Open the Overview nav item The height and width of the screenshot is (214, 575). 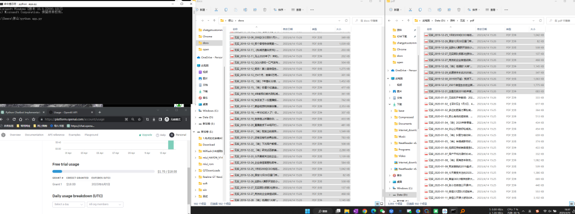15,135
